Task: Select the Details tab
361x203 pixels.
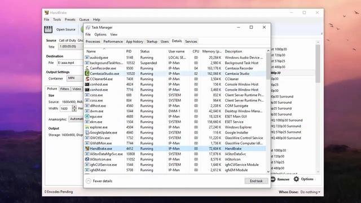Action: (177, 41)
